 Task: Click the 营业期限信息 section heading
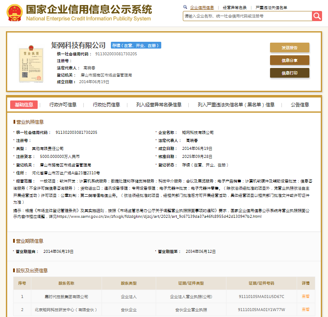tap(30, 241)
